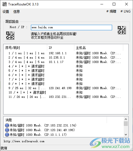Viewport: 133px width, 151px height.
Task: Click the TraceRouteOK title bar app icon
Action: [x=5, y=4]
